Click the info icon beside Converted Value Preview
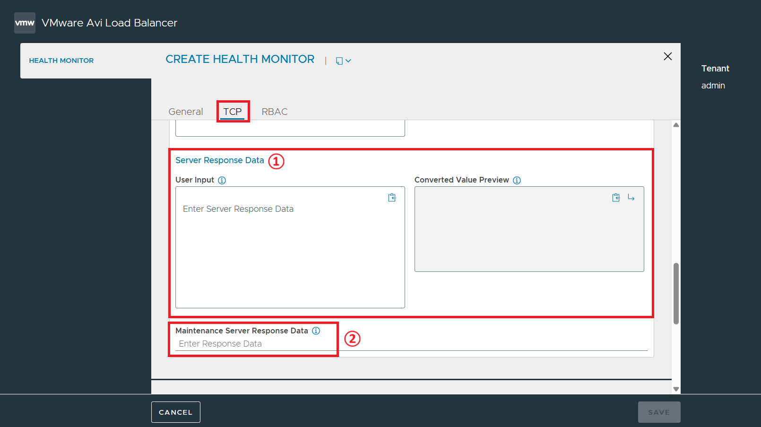The height and width of the screenshot is (427, 761). (x=517, y=180)
